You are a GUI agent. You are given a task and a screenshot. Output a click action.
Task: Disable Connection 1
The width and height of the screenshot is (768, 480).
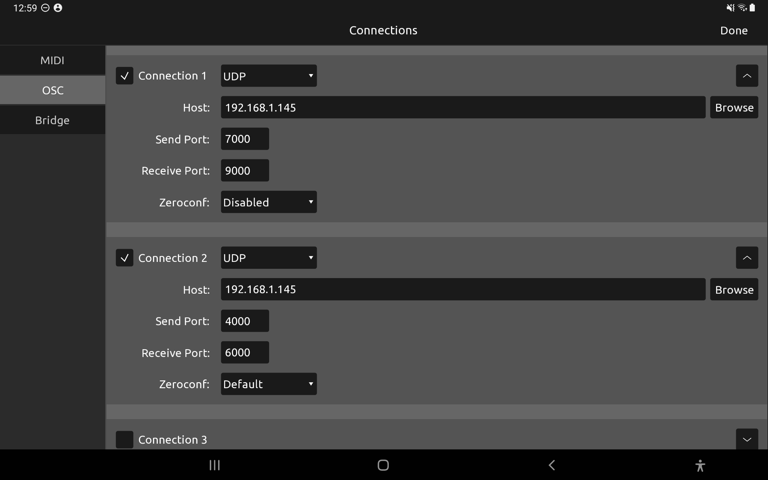pos(124,76)
